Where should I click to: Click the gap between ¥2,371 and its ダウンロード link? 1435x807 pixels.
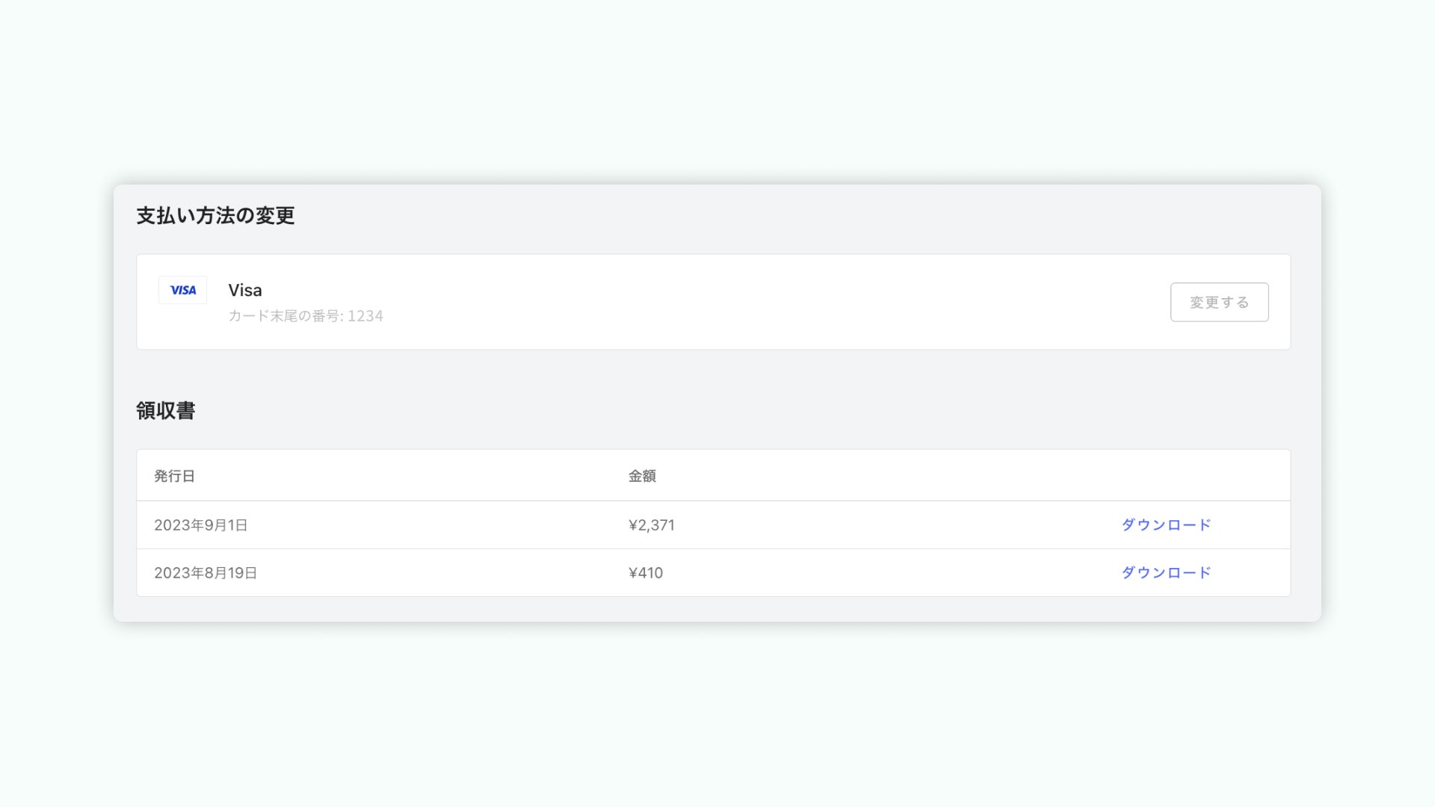(897, 525)
